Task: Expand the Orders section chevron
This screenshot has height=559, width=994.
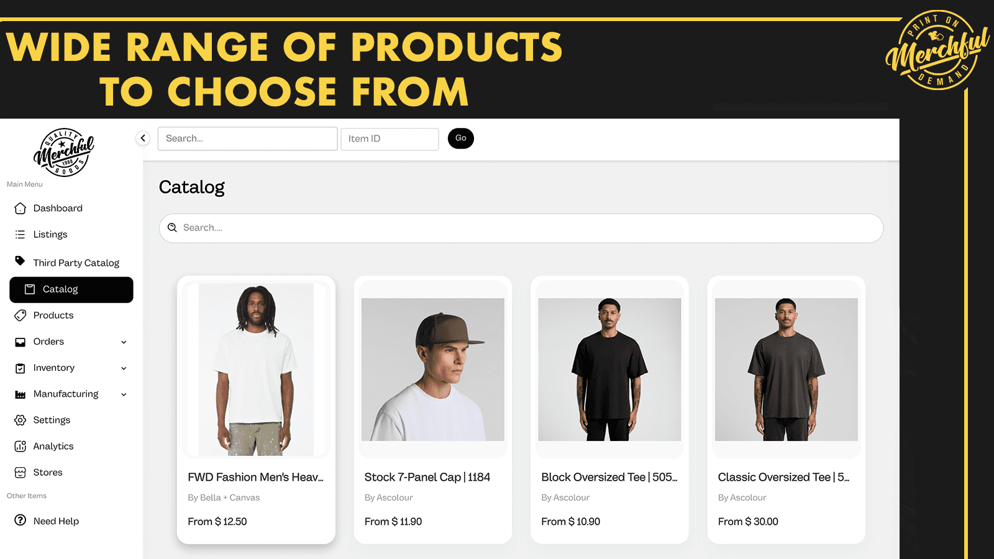Action: point(123,342)
